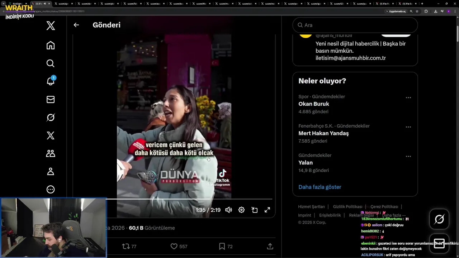Viewport: 459px width, 258px height.
Task: Open the video settings gear
Action: pos(241,210)
